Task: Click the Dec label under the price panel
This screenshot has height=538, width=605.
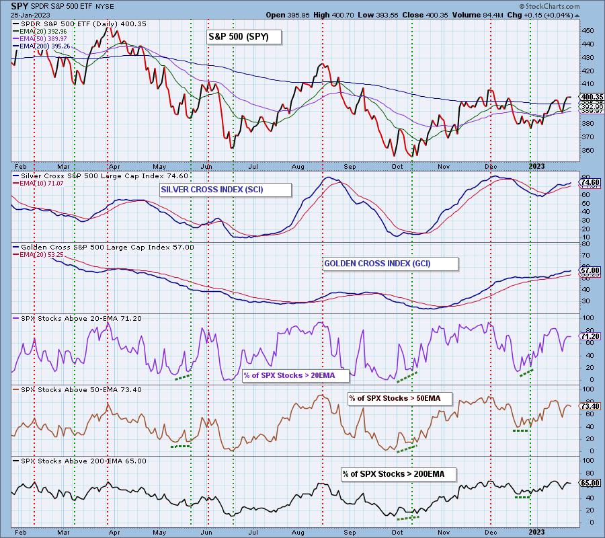Action: [x=491, y=167]
